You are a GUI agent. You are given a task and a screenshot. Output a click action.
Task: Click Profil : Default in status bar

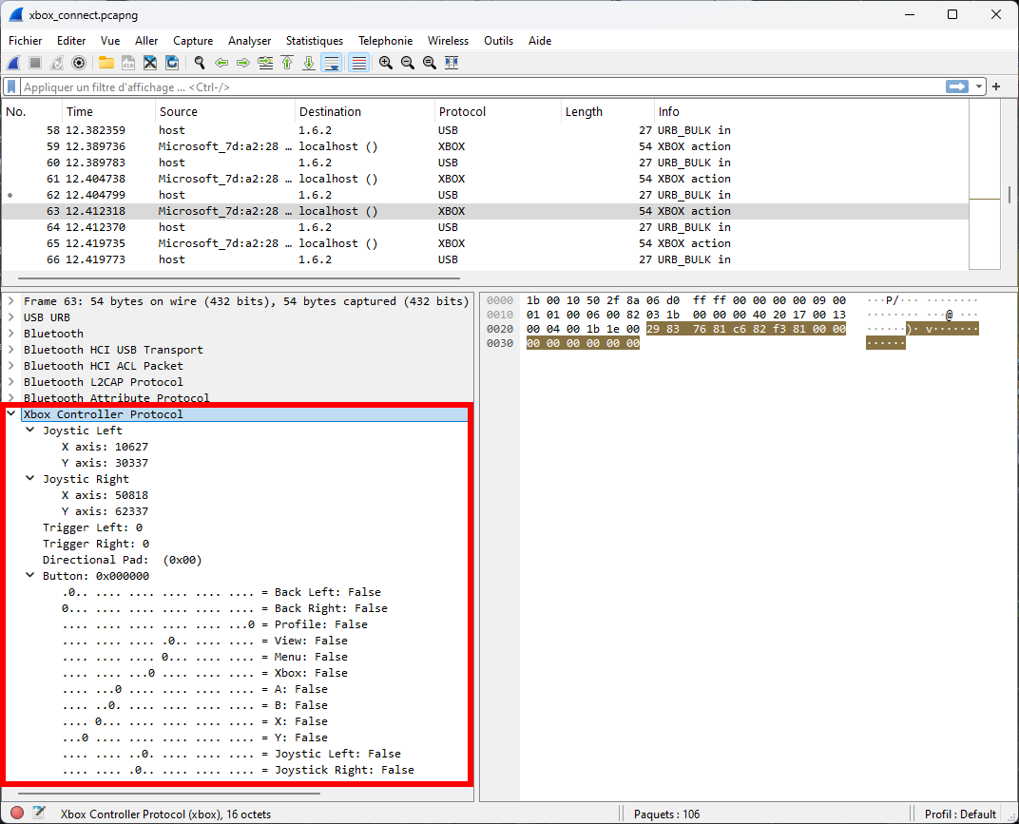coord(960,814)
